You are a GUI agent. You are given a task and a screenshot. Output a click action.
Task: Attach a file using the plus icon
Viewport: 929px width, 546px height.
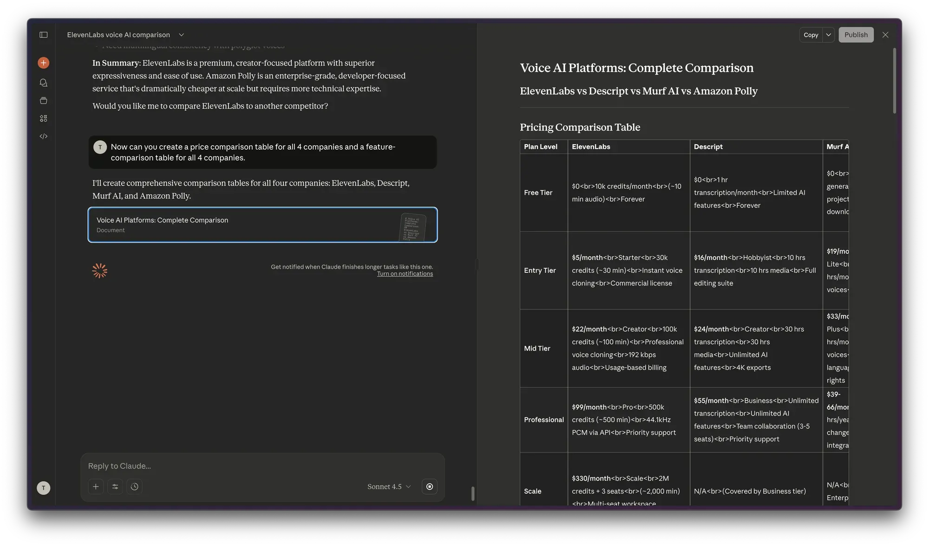coord(96,487)
